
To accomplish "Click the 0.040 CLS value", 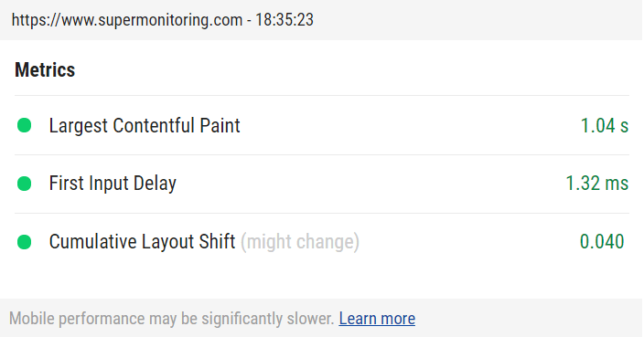I will (x=602, y=241).
